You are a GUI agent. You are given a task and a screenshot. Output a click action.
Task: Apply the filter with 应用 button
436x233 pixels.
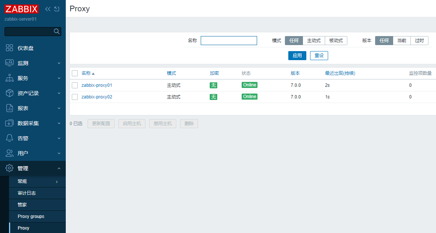[x=297, y=55]
